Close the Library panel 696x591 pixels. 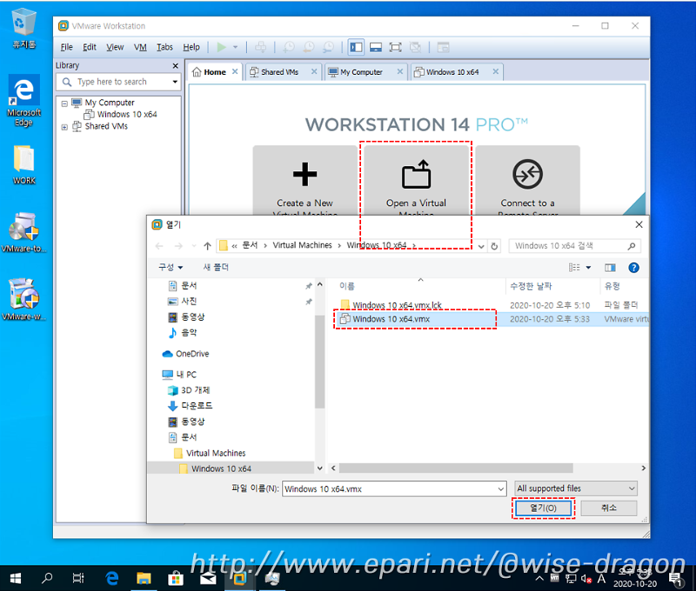(176, 65)
